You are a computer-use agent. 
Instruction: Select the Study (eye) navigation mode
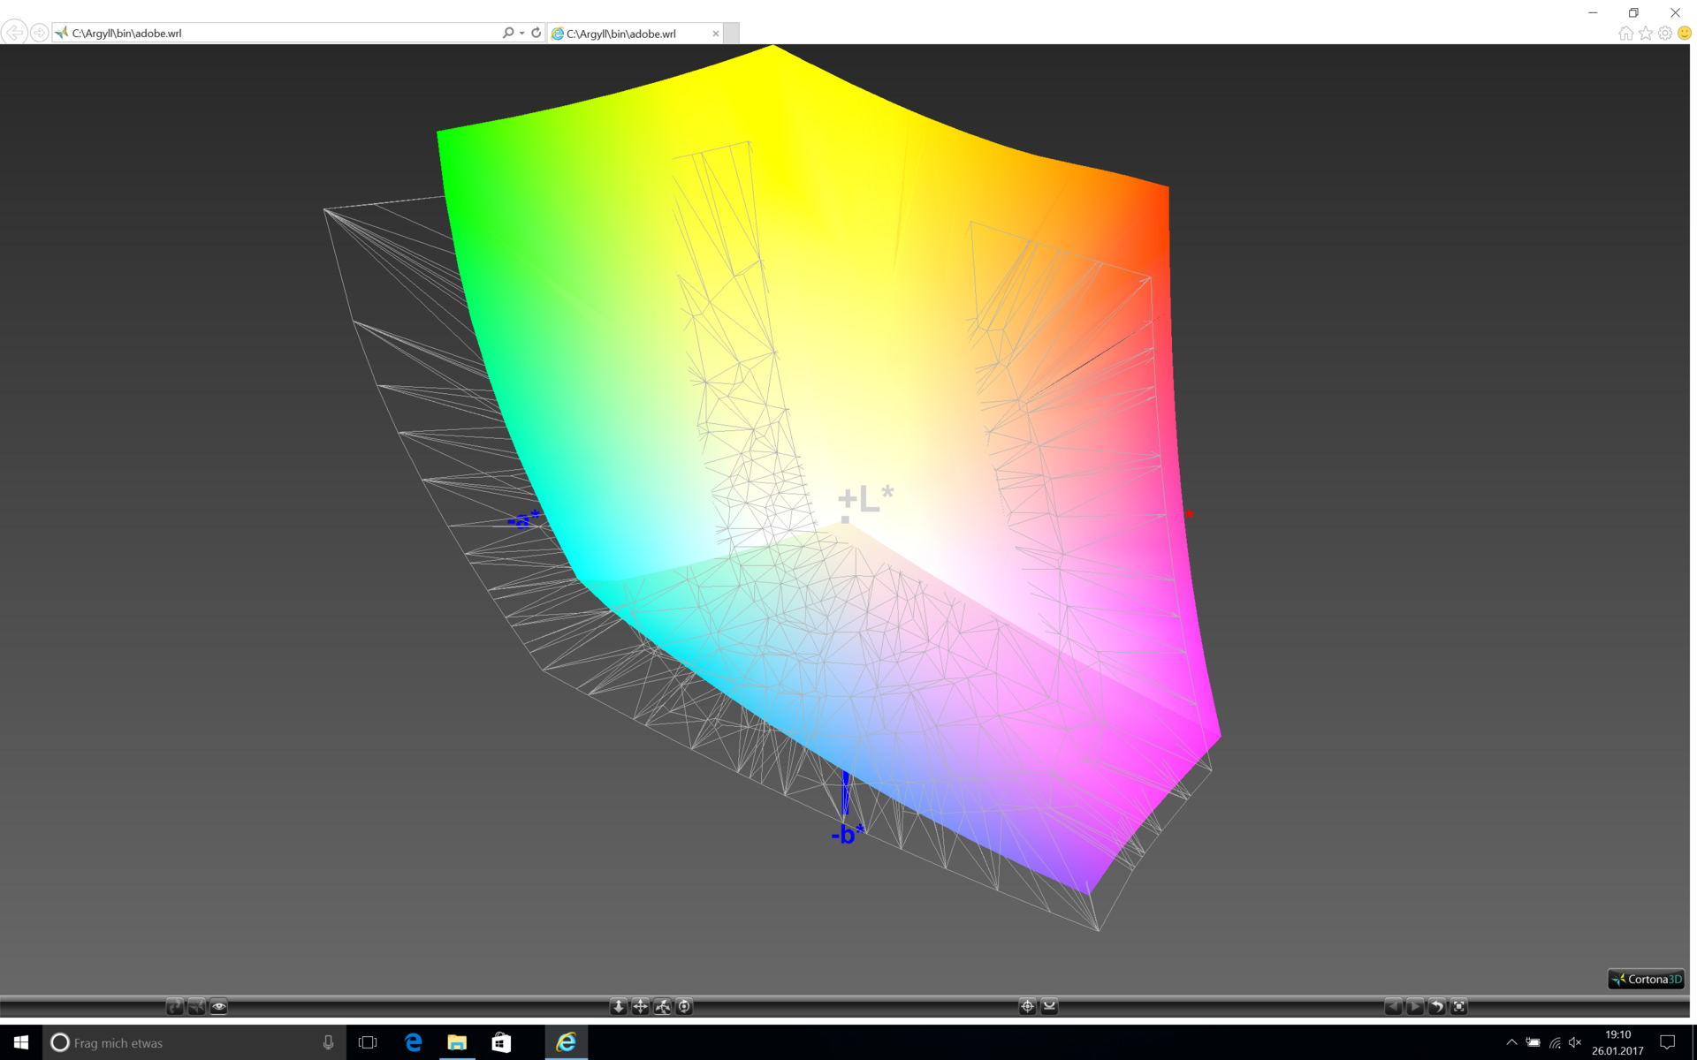[x=218, y=1006]
